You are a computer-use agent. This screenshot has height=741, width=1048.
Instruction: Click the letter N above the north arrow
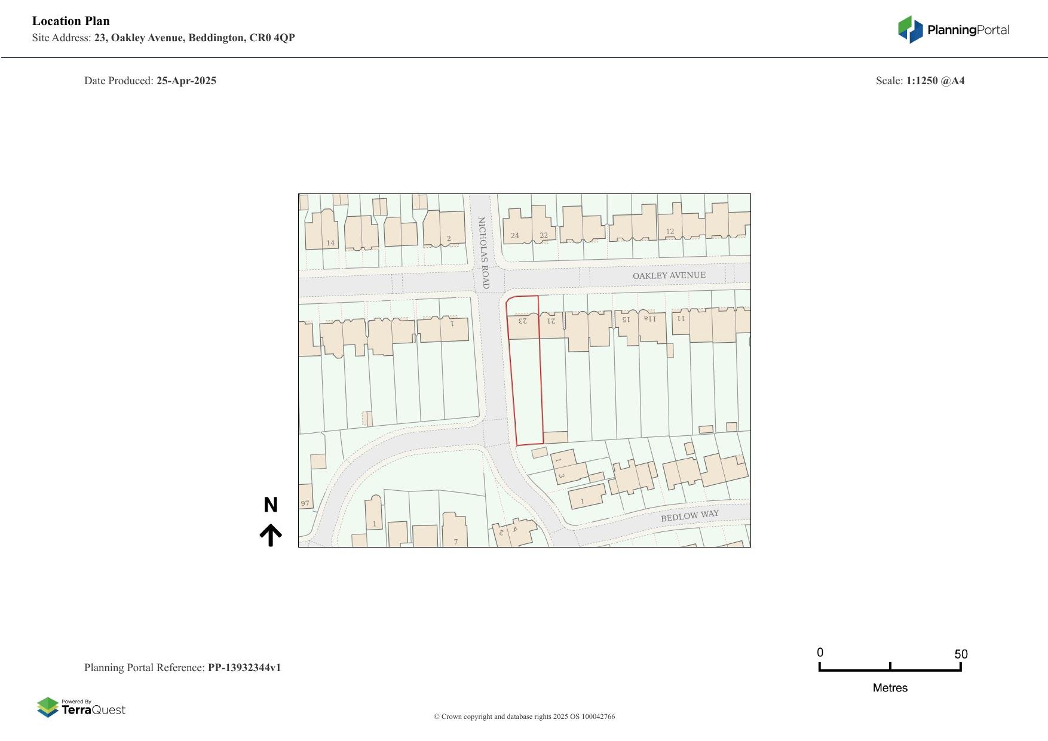[271, 505]
